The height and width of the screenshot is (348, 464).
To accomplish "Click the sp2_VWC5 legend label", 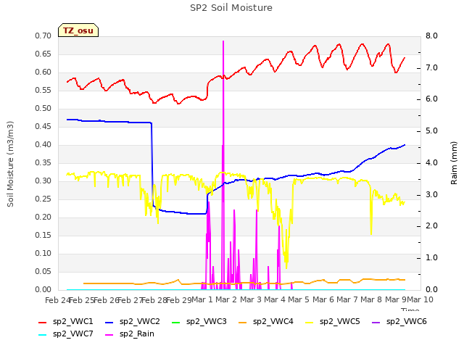I will pyautogui.click(x=340, y=321).
